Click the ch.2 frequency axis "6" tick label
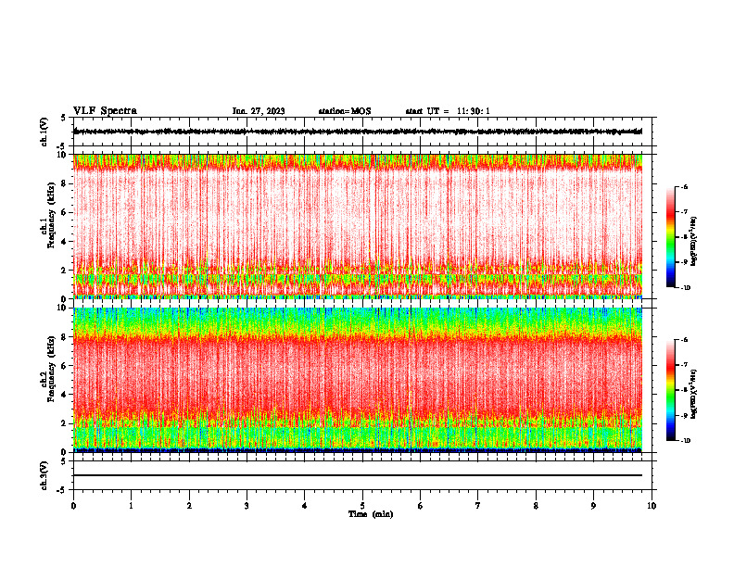The height and width of the screenshot is (567, 734). coord(65,365)
